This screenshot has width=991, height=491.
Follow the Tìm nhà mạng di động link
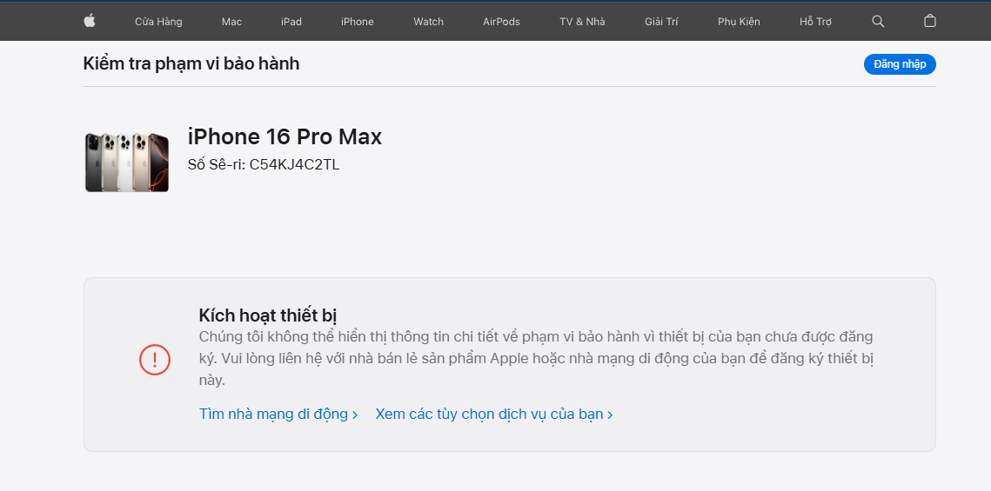click(x=278, y=414)
